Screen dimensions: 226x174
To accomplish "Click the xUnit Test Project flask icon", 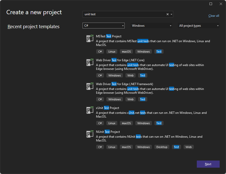I will [90, 110].
